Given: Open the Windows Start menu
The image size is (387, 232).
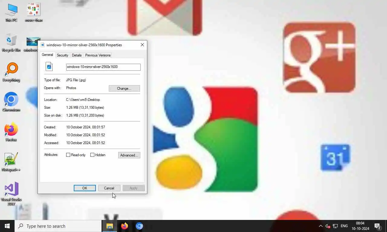Looking at the screenshot, I should [7, 226].
